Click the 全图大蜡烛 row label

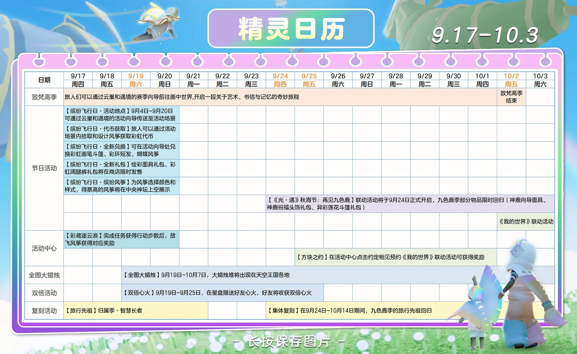point(44,275)
